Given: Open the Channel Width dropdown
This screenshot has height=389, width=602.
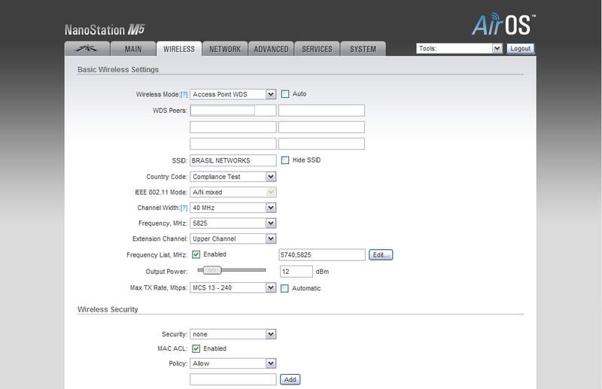Looking at the screenshot, I should (233, 208).
